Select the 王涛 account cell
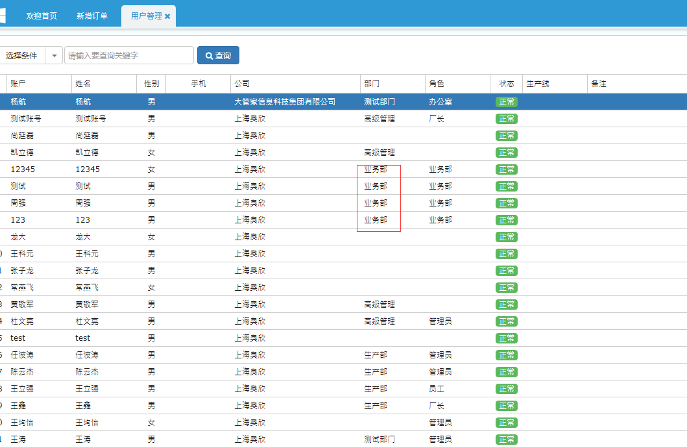 tap(18, 439)
